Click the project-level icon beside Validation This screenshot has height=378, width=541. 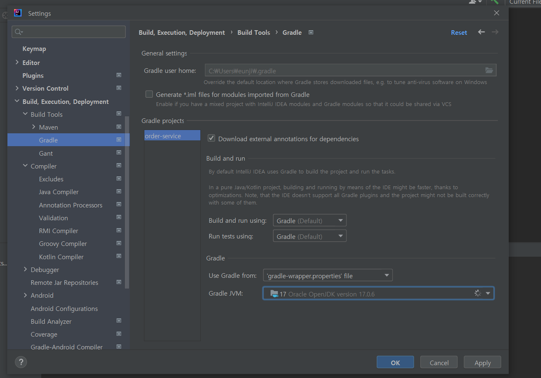point(119,217)
